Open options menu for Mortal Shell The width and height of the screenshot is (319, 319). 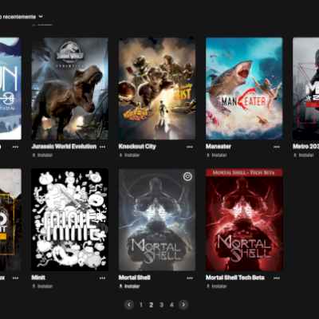click(190, 278)
